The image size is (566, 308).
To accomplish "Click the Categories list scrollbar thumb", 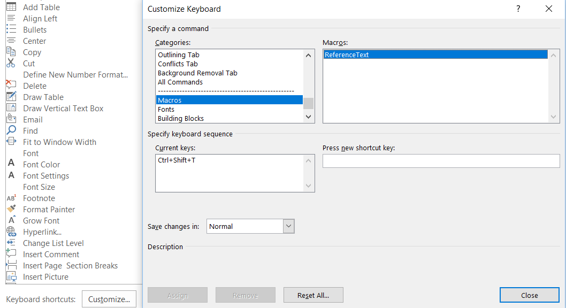I will [x=308, y=103].
